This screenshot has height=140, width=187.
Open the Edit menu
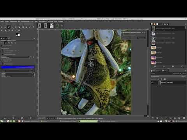7,21
